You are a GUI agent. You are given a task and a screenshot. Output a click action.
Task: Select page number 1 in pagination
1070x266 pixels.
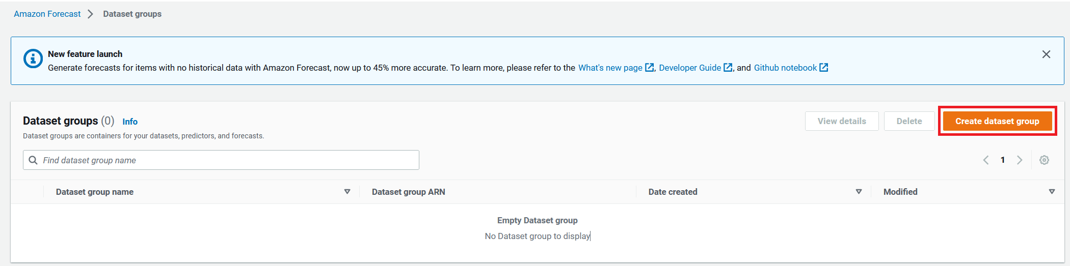[1003, 160]
